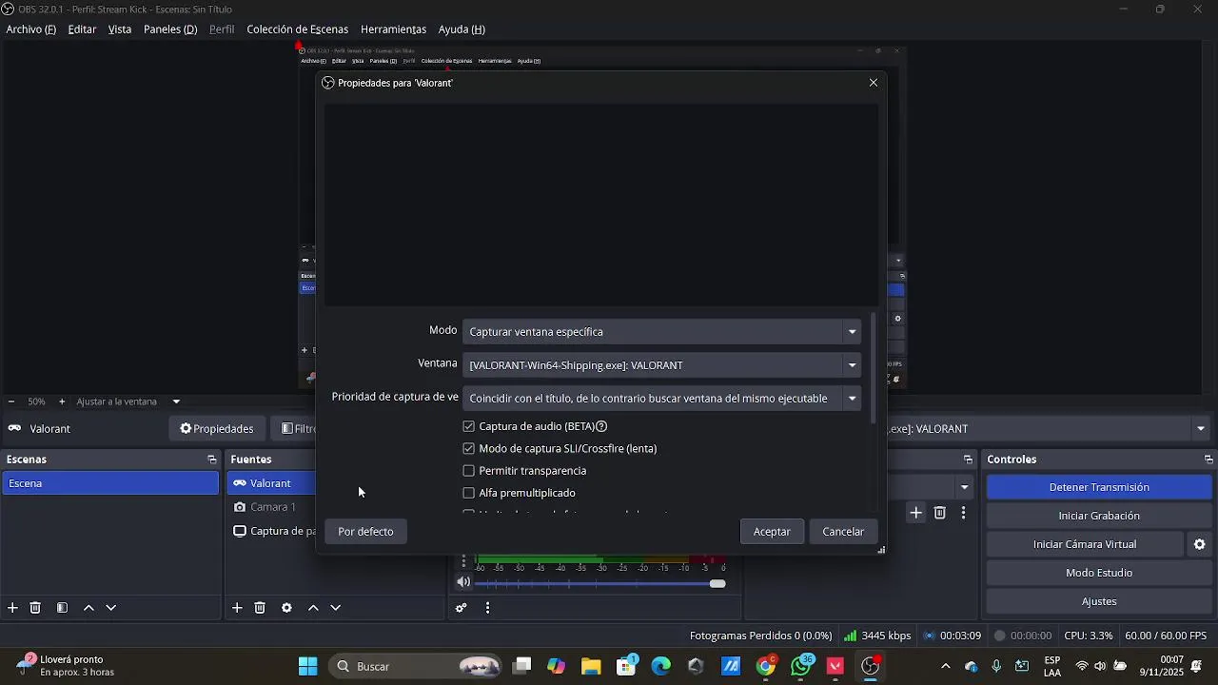Viewport: 1218px width, 685px height.
Task: Open Paneles menu
Action: [170, 29]
